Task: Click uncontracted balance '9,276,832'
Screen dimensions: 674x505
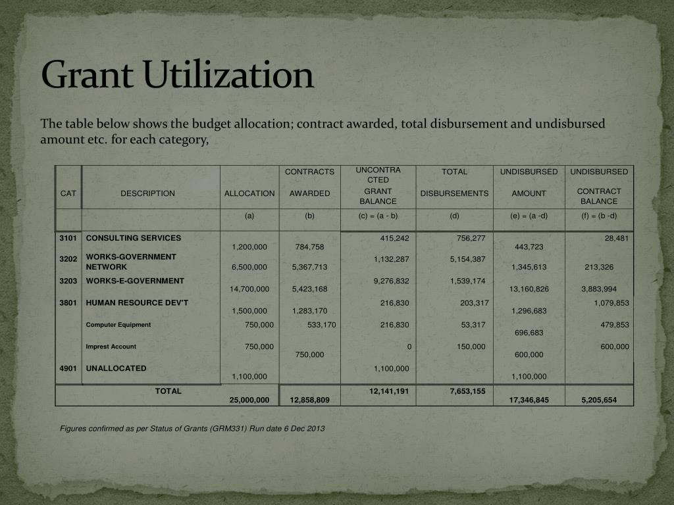Action: (x=392, y=281)
